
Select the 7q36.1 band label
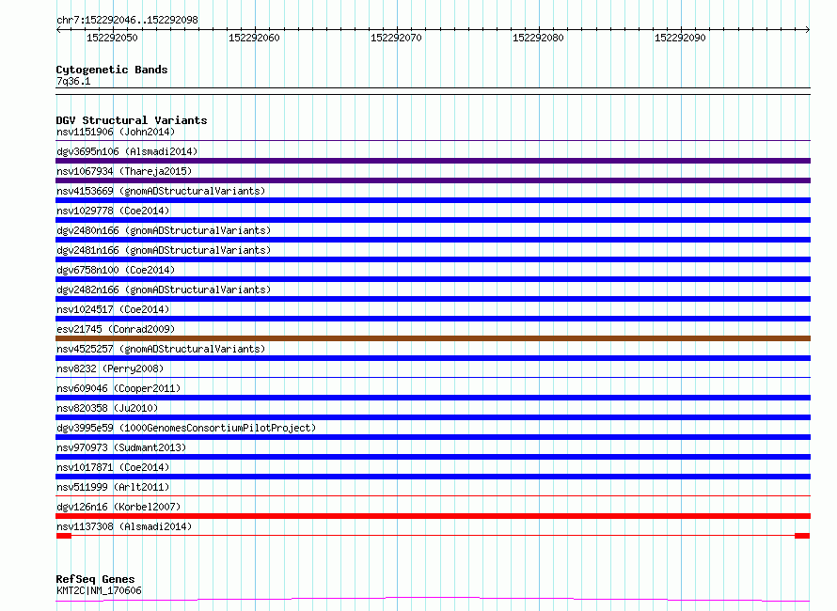click(x=73, y=81)
